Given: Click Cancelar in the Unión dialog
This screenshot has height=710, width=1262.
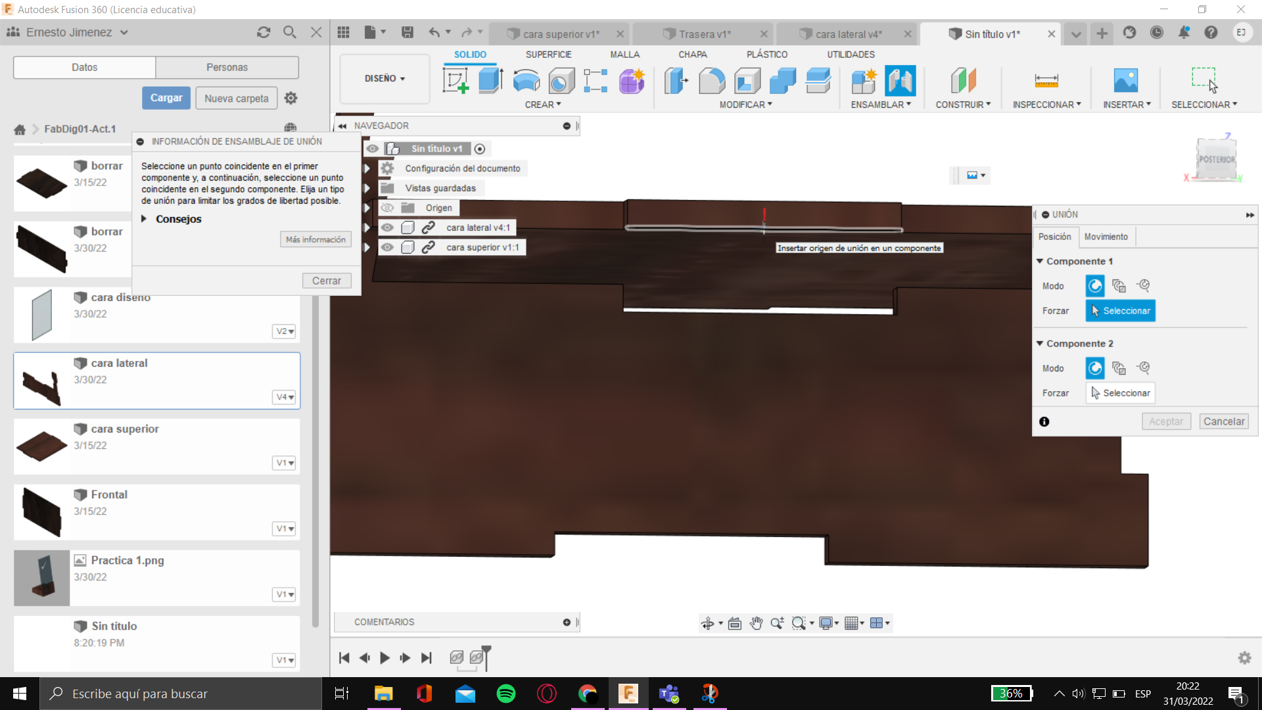Looking at the screenshot, I should (1223, 421).
